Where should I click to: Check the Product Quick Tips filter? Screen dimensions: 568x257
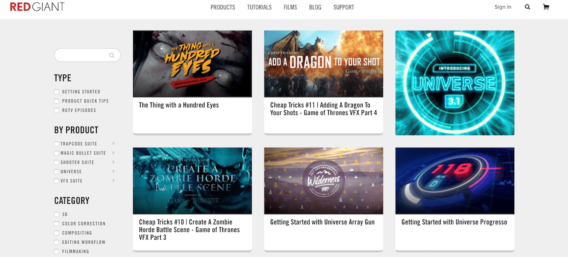[57, 101]
